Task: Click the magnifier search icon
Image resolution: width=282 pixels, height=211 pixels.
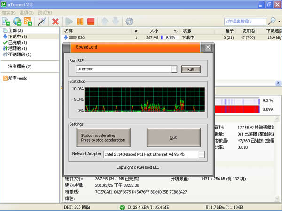Action: click(272, 21)
